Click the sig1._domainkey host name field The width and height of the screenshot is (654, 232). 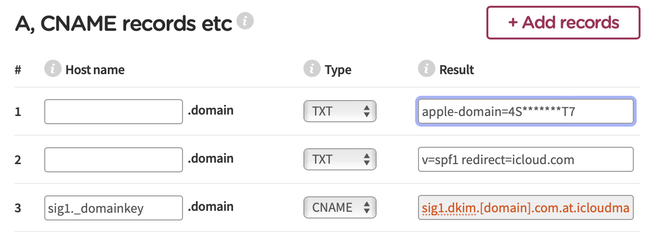pos(113,207)
